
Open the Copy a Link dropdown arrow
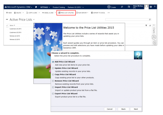39,13
